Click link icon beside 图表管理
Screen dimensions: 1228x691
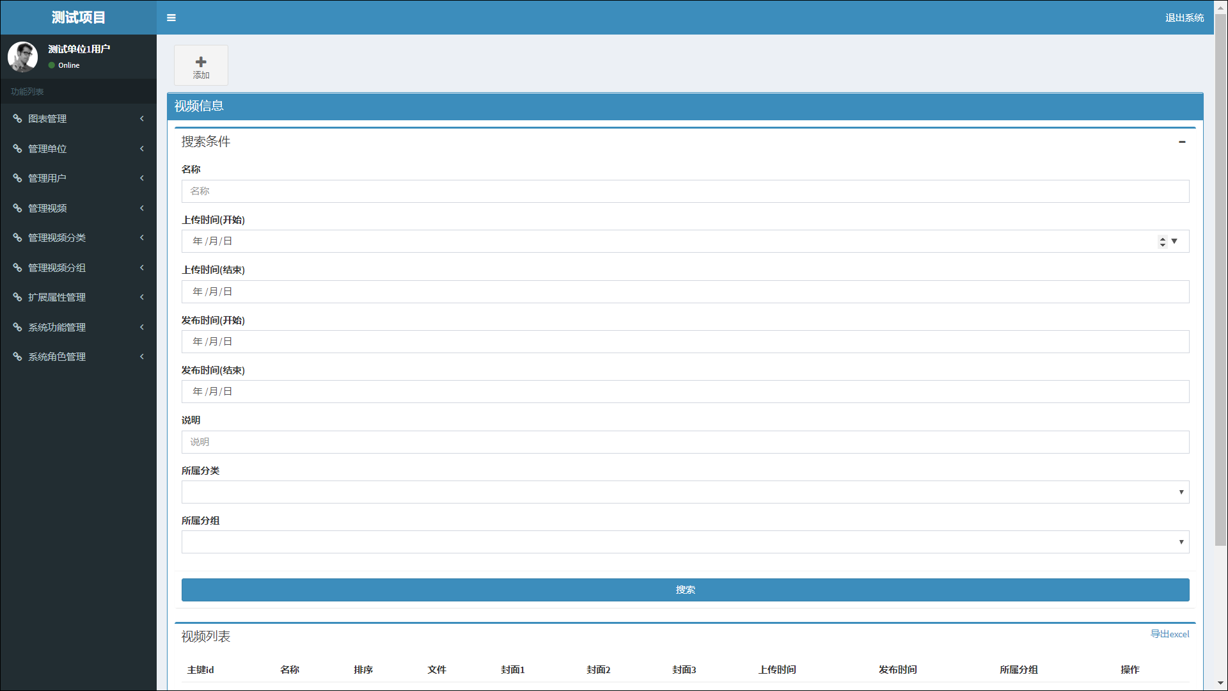17,118
